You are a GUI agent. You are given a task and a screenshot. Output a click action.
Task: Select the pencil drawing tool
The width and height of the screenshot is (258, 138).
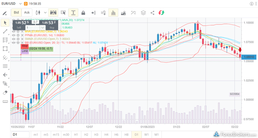pos(5,13)
